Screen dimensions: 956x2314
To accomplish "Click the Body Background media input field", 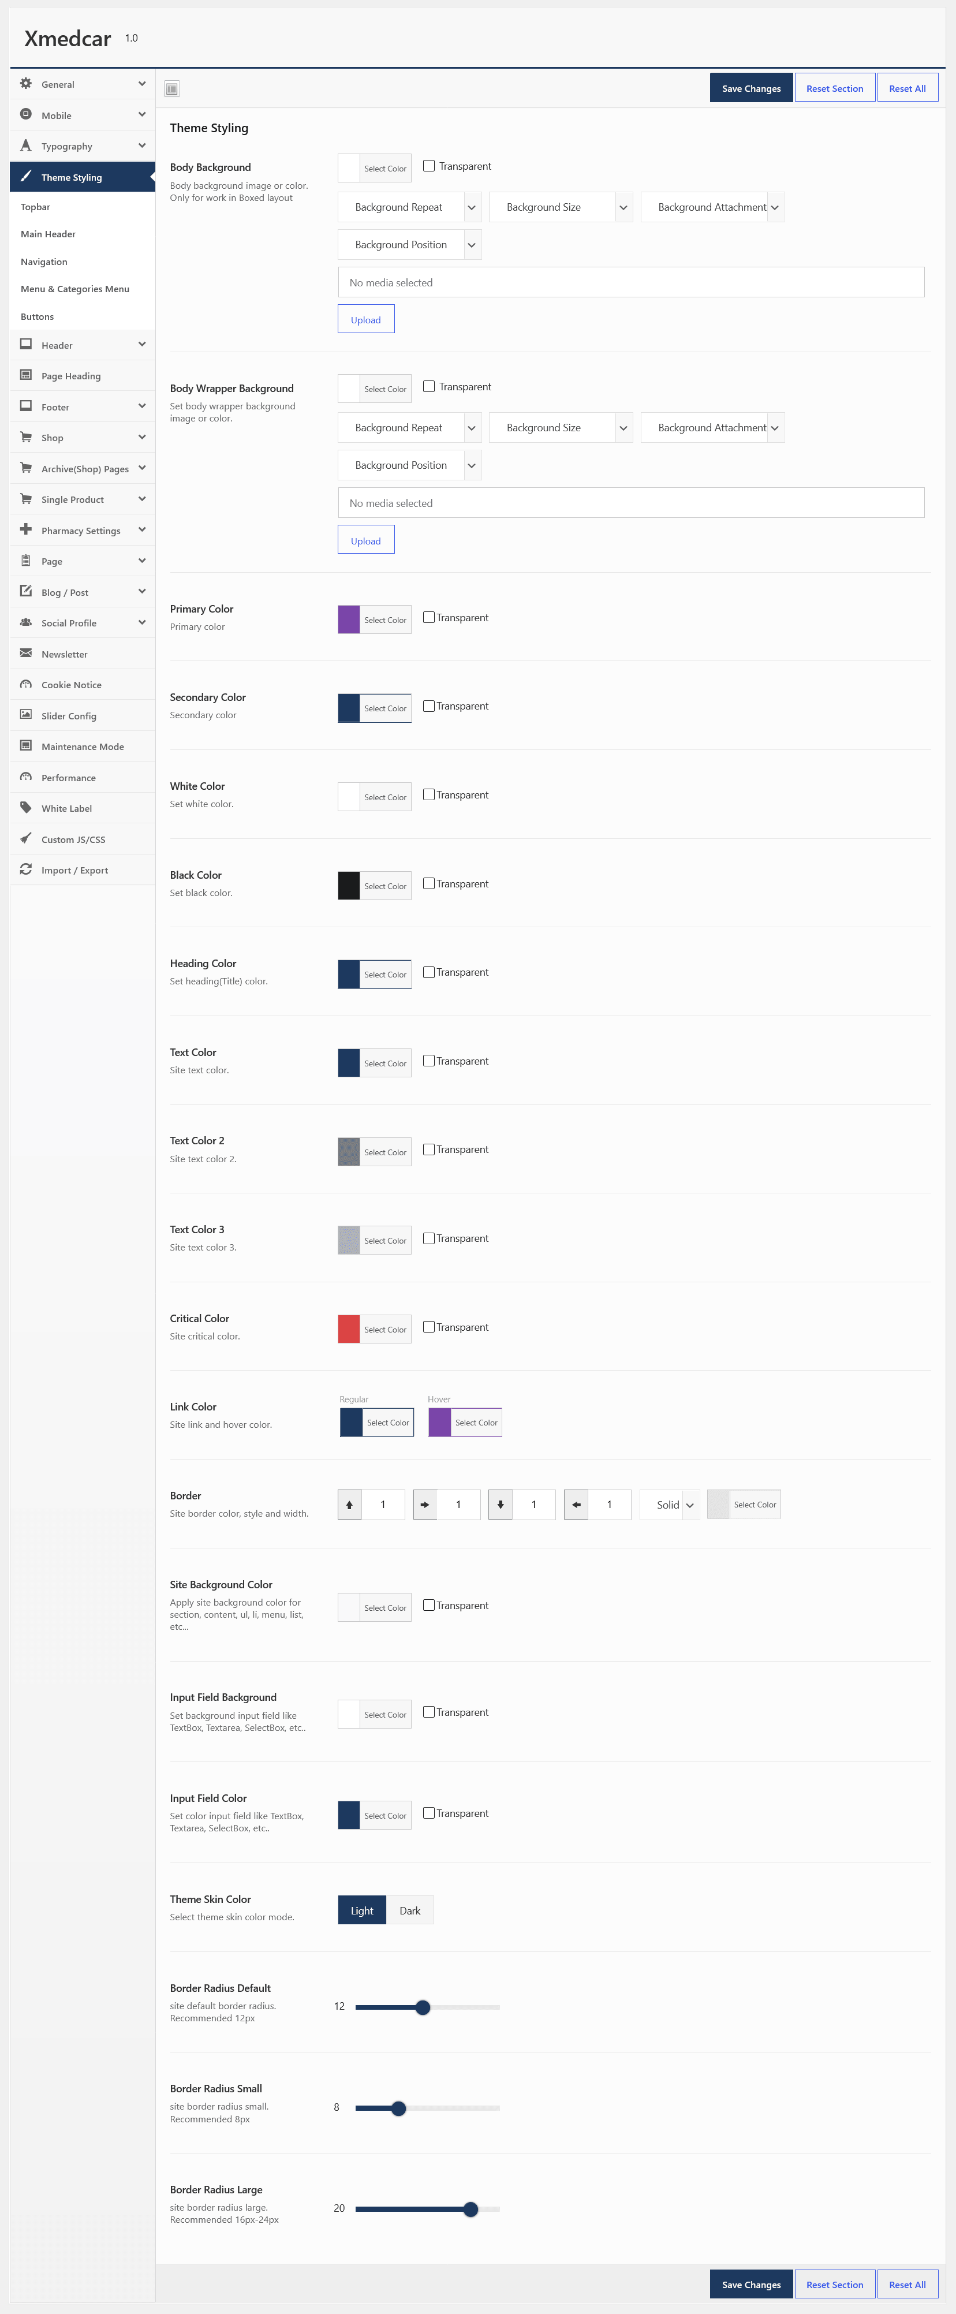I will 631,282.
